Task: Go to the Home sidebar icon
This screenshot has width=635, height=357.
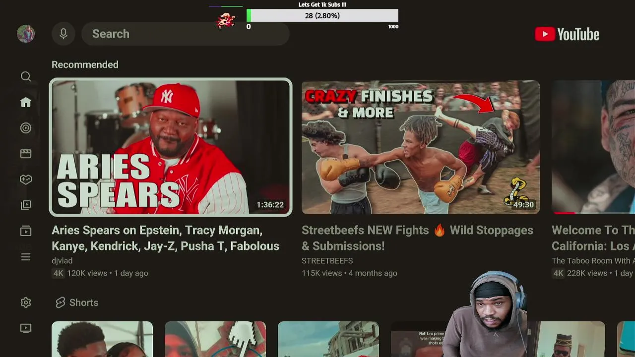Action: click(26, 102)
